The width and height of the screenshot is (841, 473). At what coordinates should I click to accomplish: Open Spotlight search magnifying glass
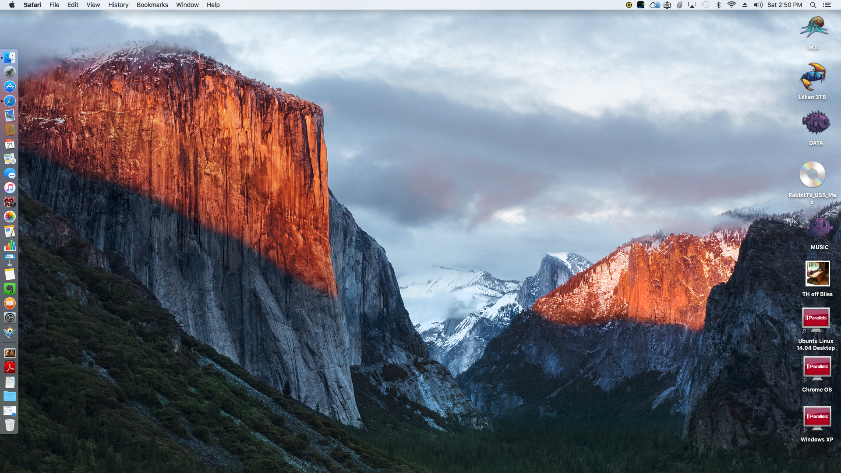pos(813,5)
